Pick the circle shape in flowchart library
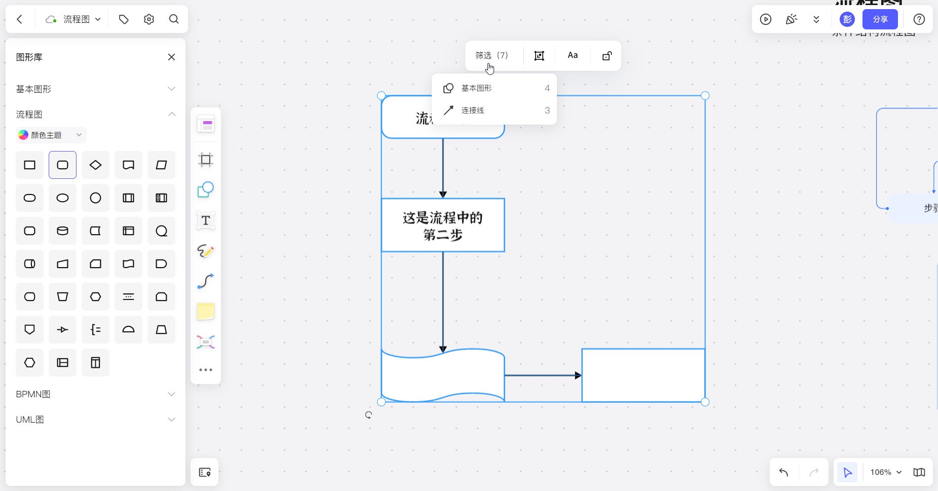 click(96, 198)
